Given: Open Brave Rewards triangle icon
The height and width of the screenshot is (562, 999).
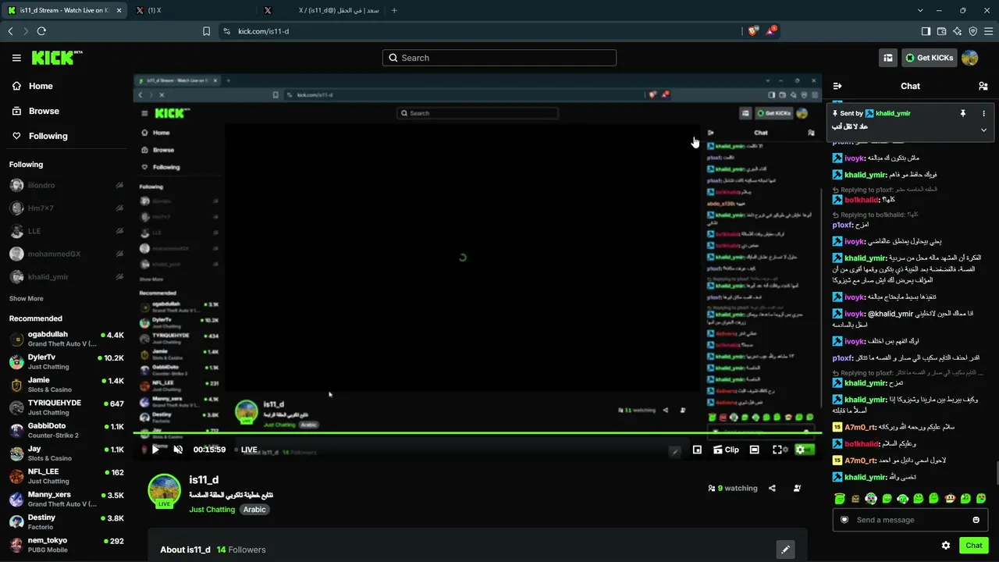Looking at the screenshot, I should [x=771, y=31].
